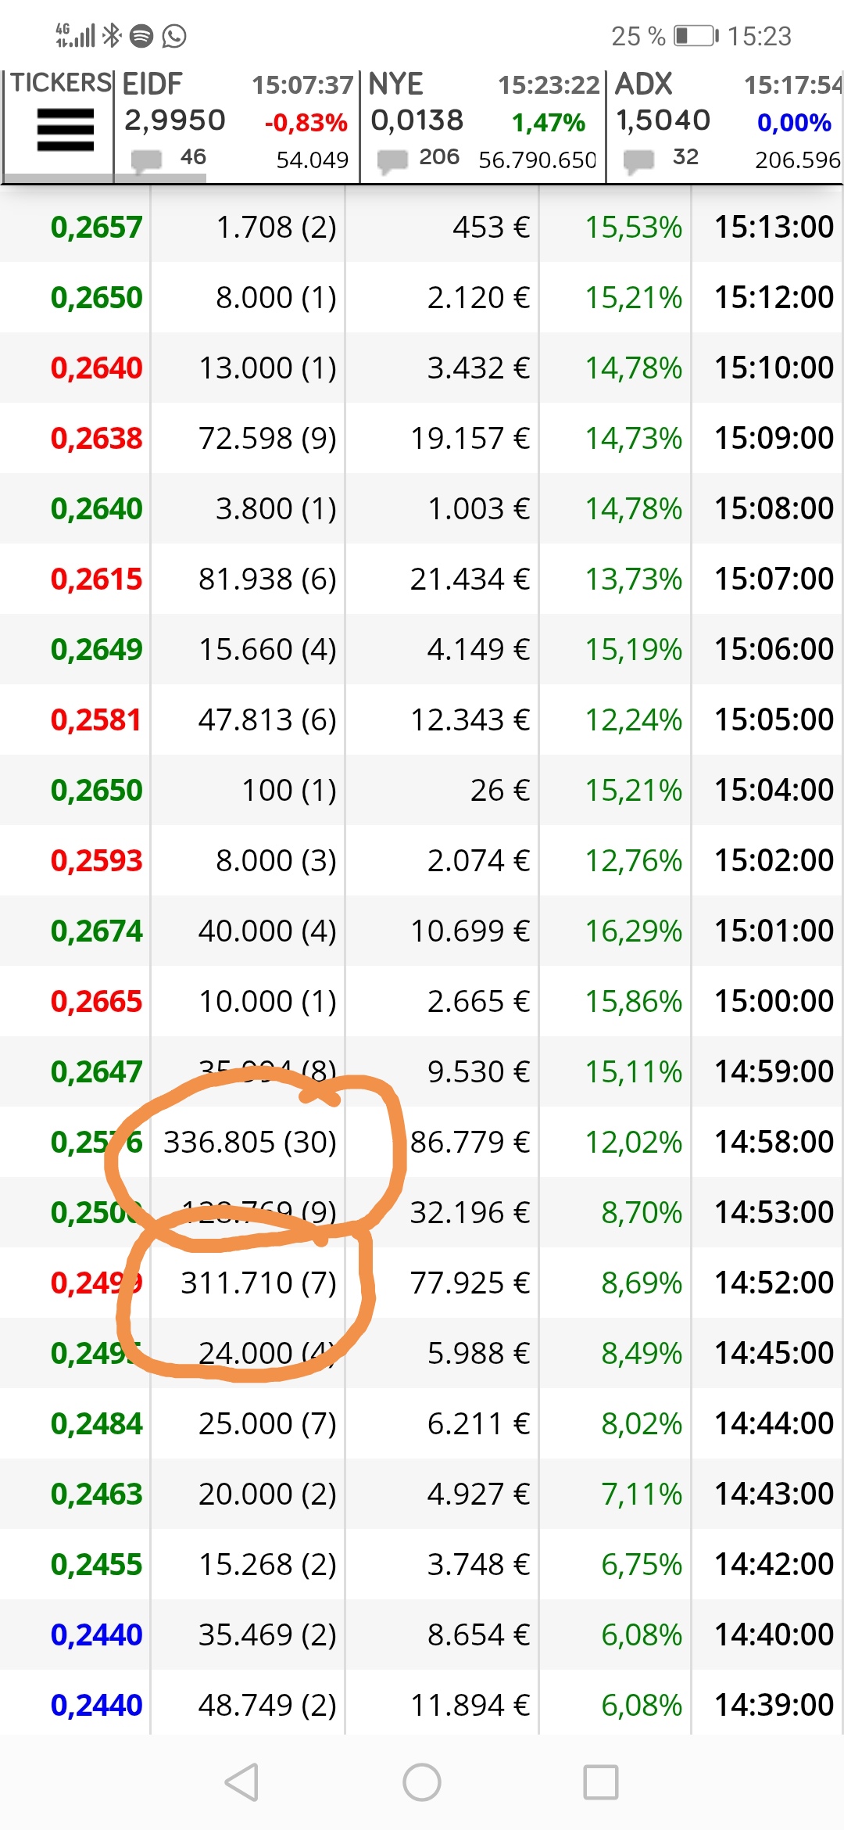Select time 15:13:00
The height and width of the screenshot is (1830, 844).
coord(774,227)
